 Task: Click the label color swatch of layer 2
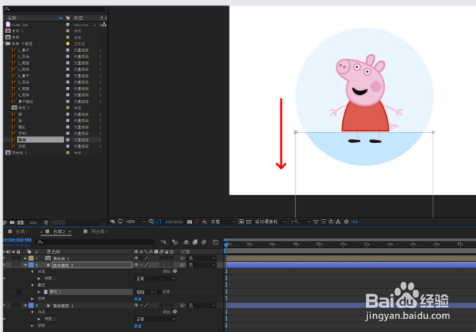(31, 265)
